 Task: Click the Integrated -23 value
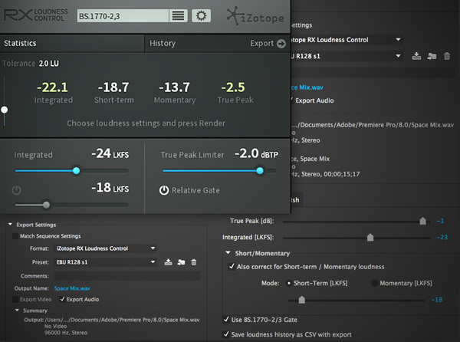(x=442, y=237)
